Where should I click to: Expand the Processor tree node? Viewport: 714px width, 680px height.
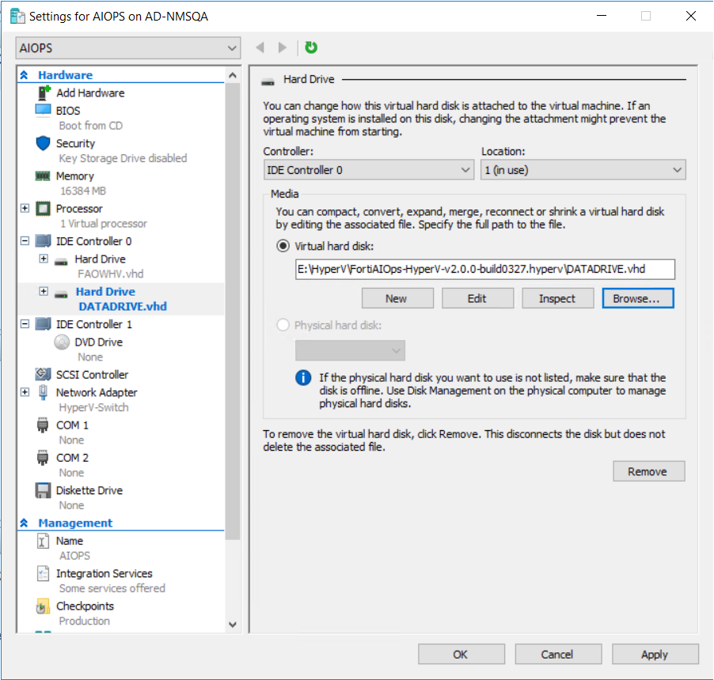tap(25, 208)
